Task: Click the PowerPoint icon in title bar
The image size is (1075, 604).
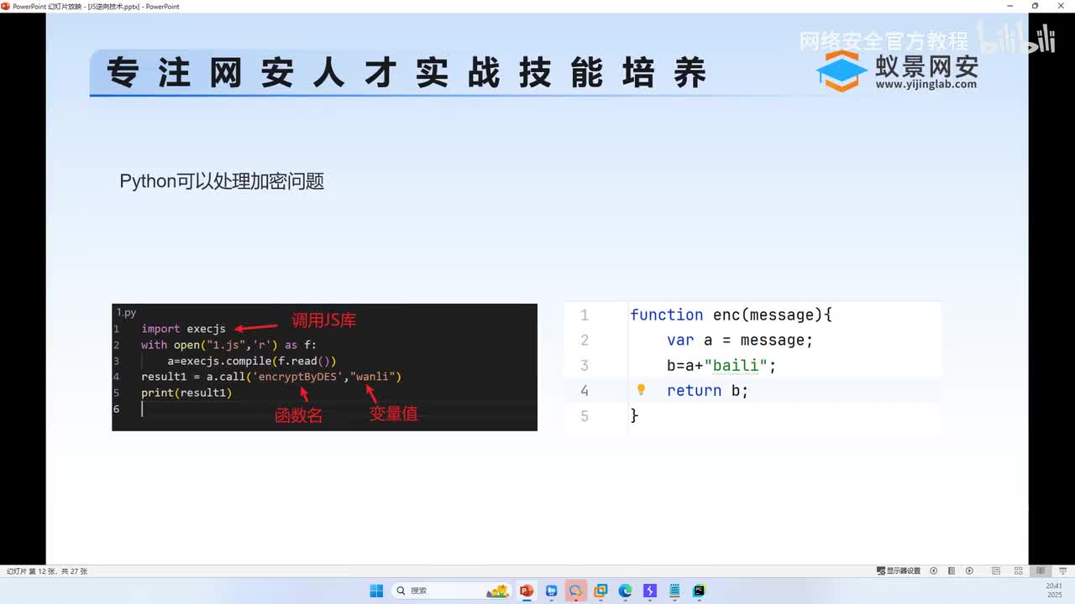Action: click(5, 6)
